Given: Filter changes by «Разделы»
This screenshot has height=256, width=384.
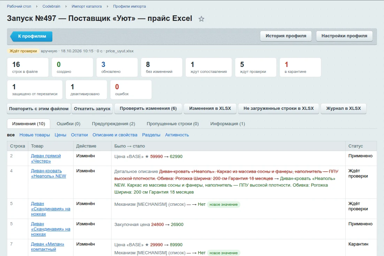Looking at the screenshot, I should pyautogui.click(x=151, y=135).
